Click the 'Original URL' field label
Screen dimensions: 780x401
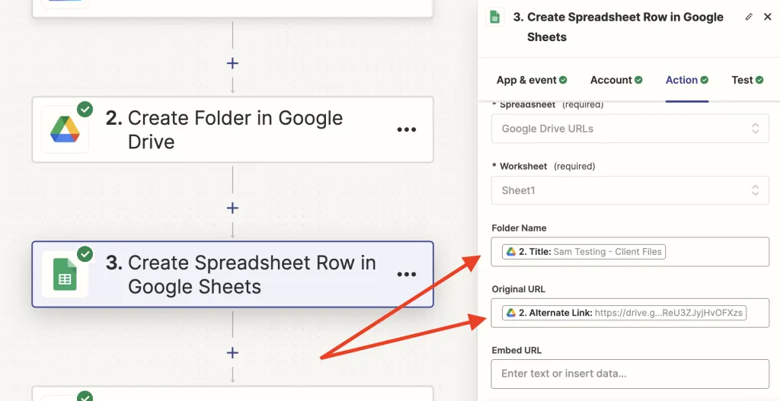(516, 289)
